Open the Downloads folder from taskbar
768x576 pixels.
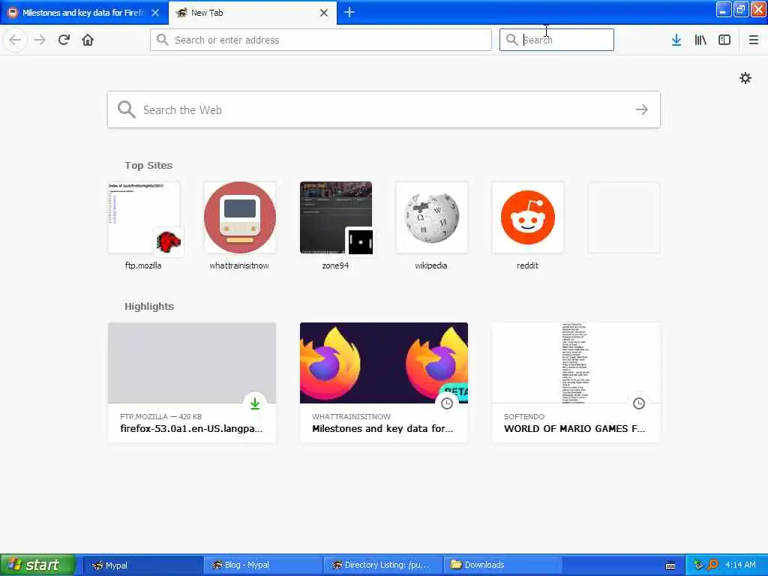503,565
